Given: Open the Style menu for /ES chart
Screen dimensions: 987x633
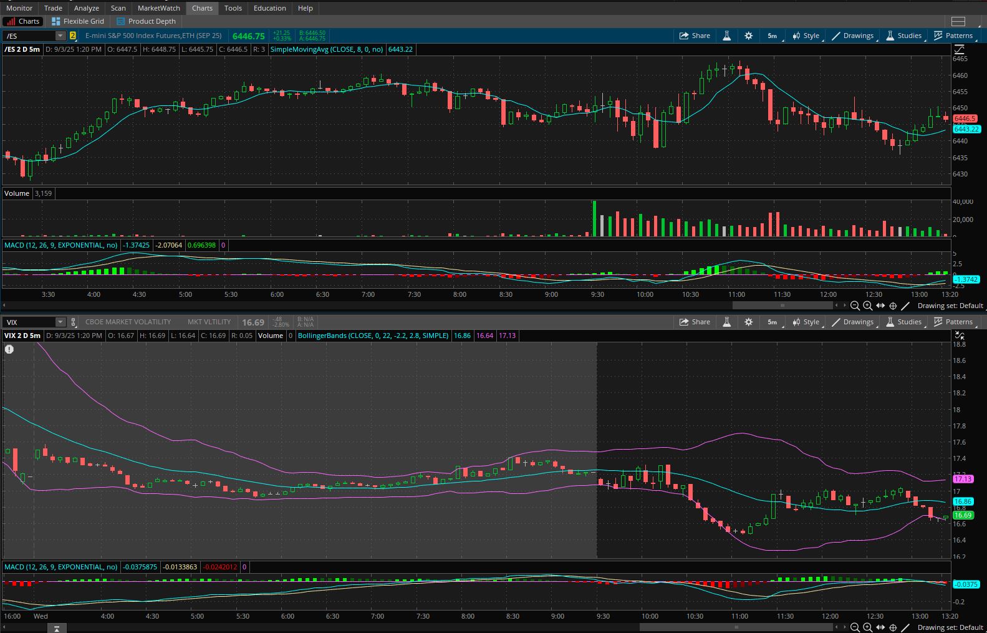Looking at the screenshot, I should (x=806, y=36).
